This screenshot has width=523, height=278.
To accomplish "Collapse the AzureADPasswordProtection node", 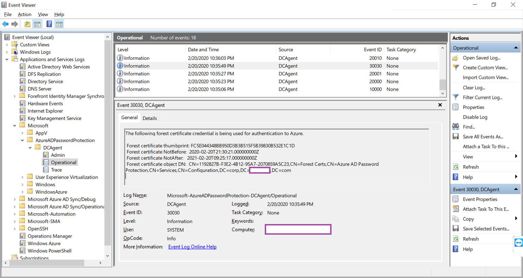I will pos(22,140).
